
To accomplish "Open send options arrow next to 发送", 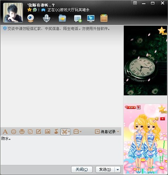I will 118,169.
